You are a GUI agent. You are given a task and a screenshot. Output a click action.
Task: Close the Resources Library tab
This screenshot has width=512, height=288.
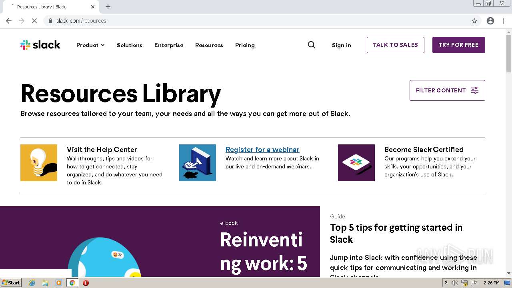point(93,7)
